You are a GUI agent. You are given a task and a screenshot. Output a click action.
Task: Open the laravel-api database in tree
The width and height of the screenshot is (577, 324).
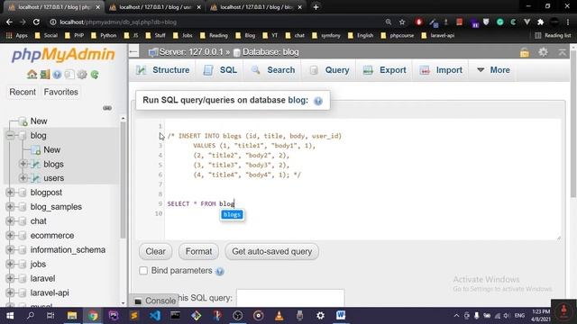pyautogui.click(x=50, y=292)
